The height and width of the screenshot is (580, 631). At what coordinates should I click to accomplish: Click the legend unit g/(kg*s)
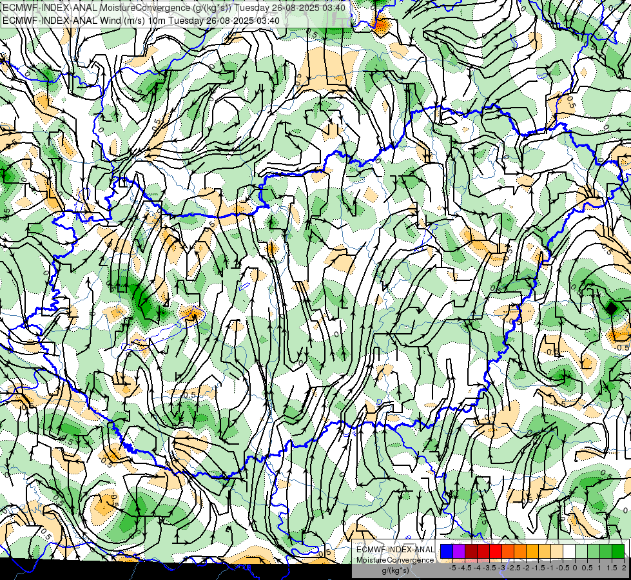point(395,571)
